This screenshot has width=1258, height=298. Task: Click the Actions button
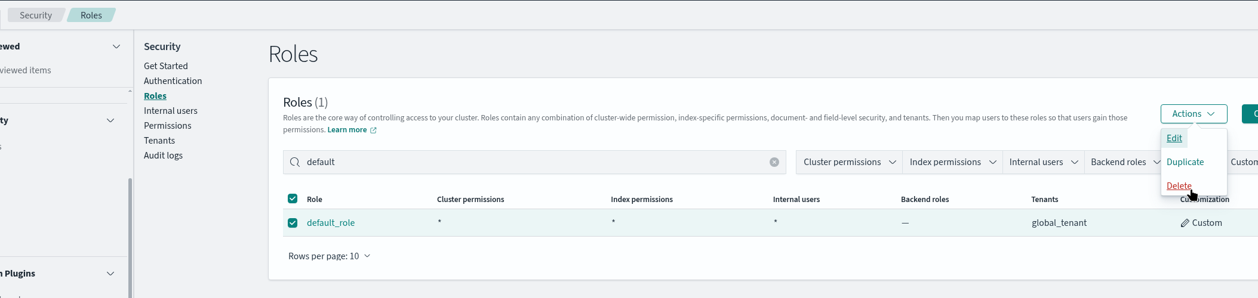pos(1193,114)
